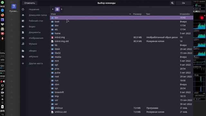206x116 pixels.
Task: Open Домашняя папка in the sidebar
Action: pyautogui.click(x=38, y=15)
